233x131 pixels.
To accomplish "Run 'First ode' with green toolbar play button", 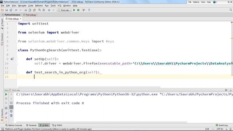I will click(x=74, y=10).
